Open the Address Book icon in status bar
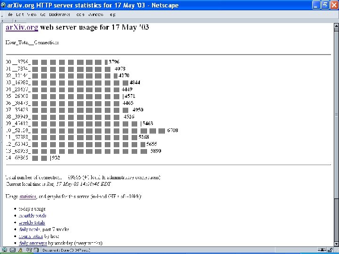Screen dimensions: 339x254 tap(36, 250)
